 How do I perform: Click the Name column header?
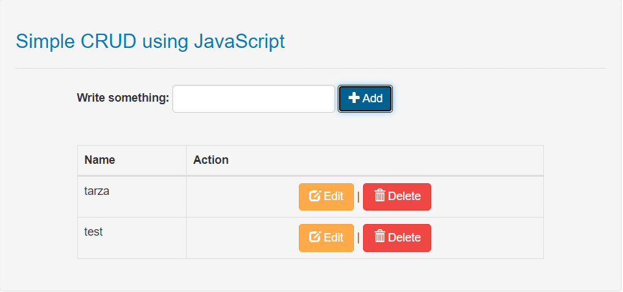(100, 160)
